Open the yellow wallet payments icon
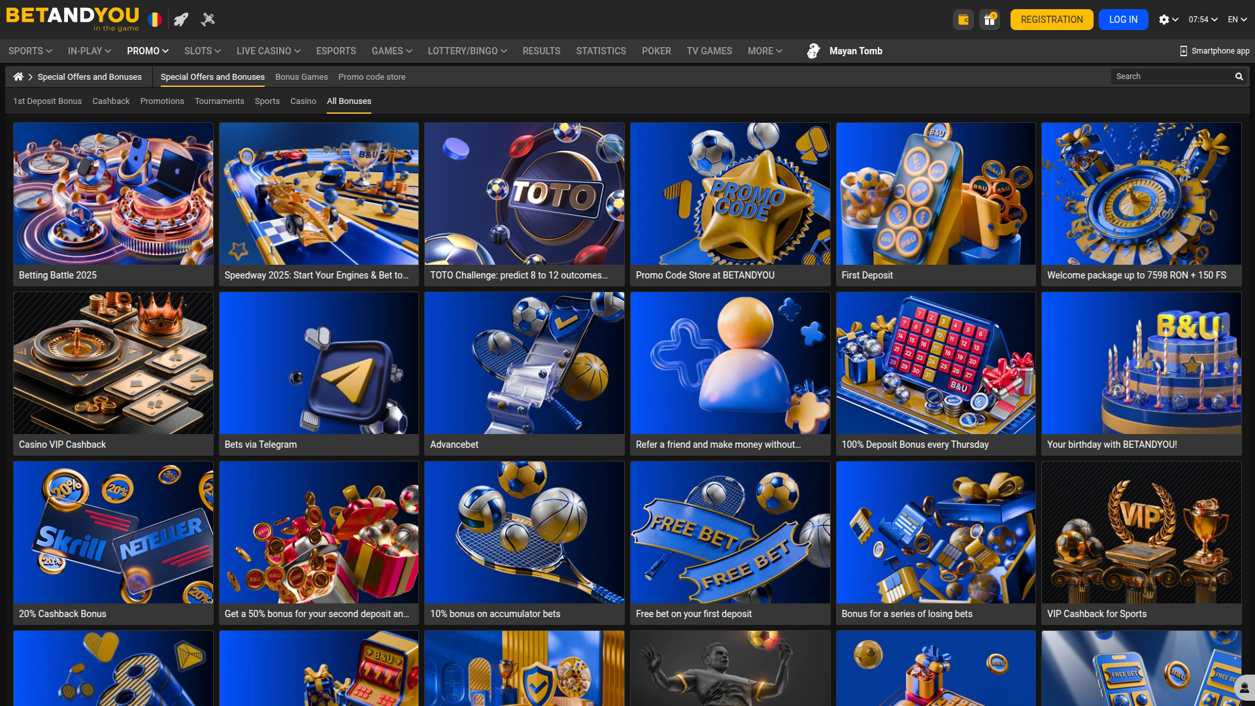1255x706 pixels. pyautogui.click(x=963, y=20)
